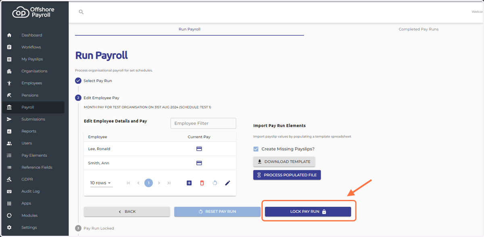Click the Pay Elements list icon
484x237 pixels.
click(9, 155)
